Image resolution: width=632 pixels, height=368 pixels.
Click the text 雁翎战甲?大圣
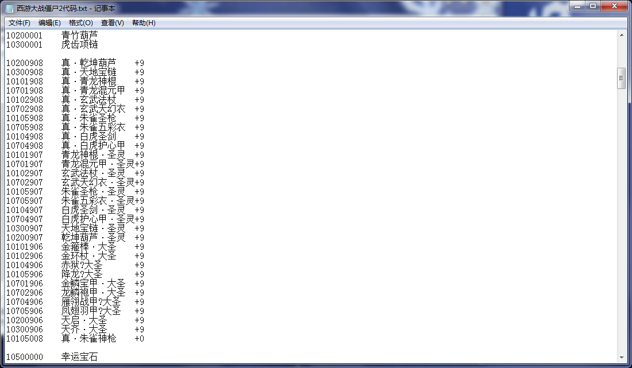coord(91,302)
